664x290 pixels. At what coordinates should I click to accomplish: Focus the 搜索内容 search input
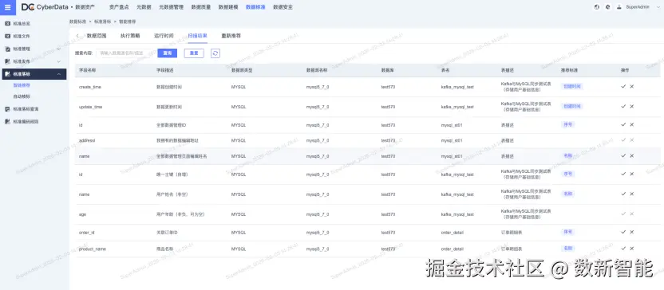pos(125,53)
